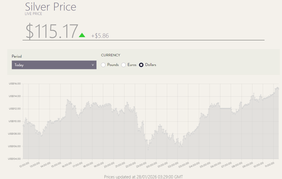Viewport: 282px width, 179px height.
Task: Click the flat chart segment after 06:00
Action: click(225, 108)
